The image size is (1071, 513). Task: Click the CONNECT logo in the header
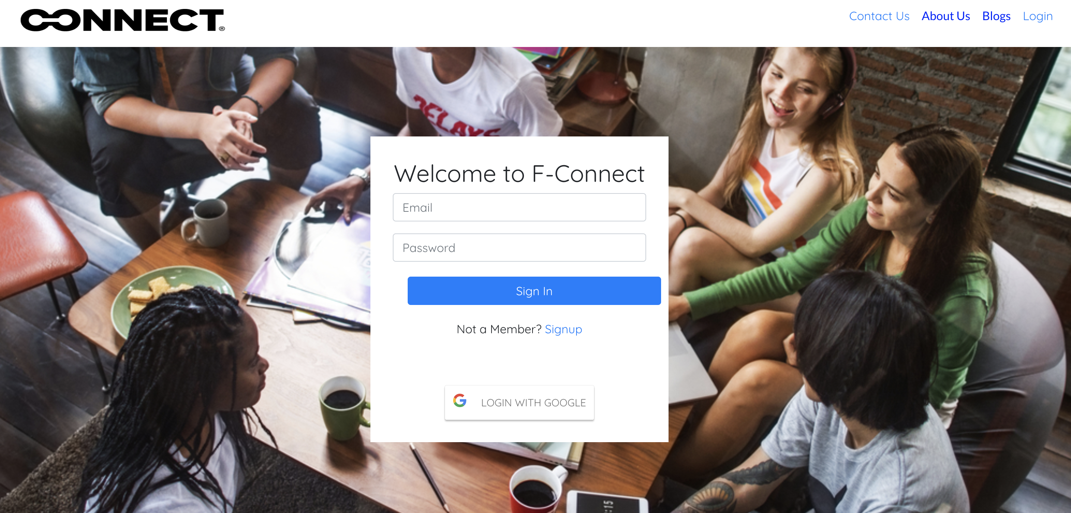pyautogui.click(x=123, y=20)
